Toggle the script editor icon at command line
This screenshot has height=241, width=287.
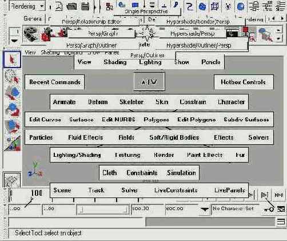[281, 222]
